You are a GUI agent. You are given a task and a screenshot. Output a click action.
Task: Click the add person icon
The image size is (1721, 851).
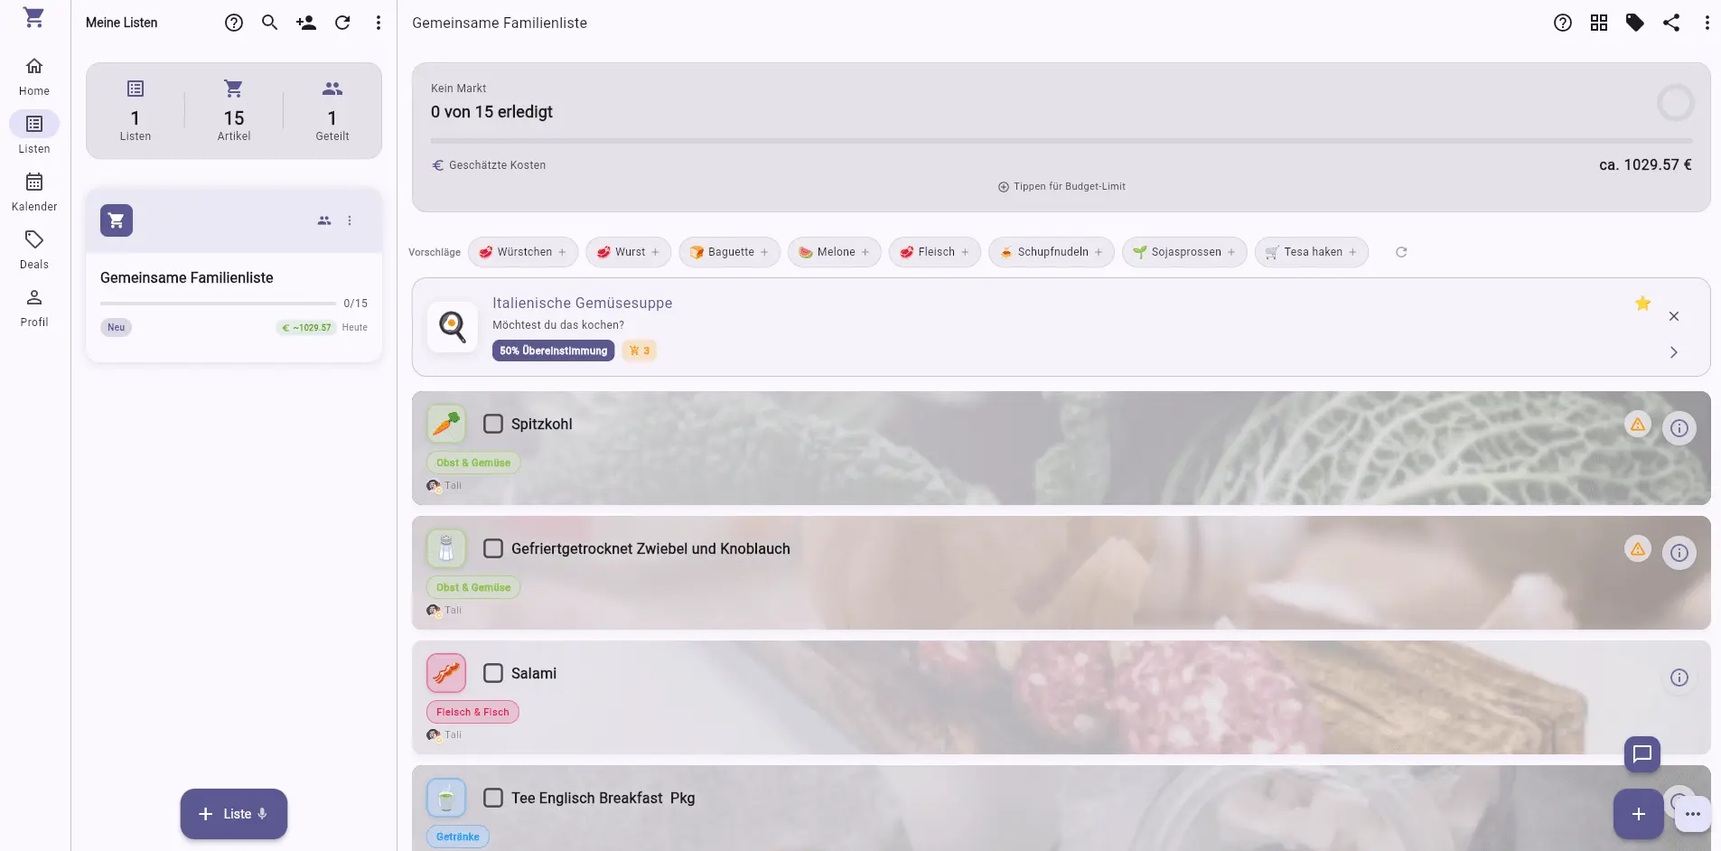[306, 23]
